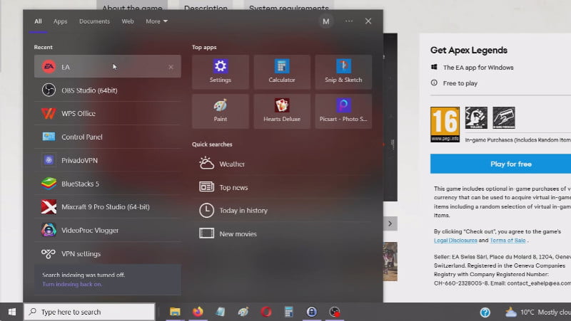Open the calculator icon in taskbar
Screen dimensions: 571x321
[289, 312]
